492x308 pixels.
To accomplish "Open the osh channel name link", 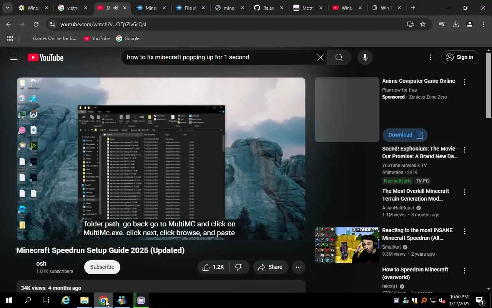I will pos(41,263).
